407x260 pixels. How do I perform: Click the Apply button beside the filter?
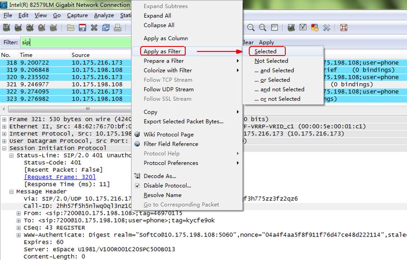click(266, 42)
